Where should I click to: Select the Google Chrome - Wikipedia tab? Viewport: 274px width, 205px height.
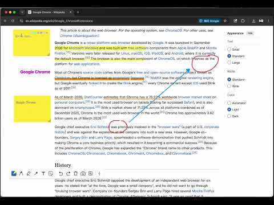click(x=49, y=12)
